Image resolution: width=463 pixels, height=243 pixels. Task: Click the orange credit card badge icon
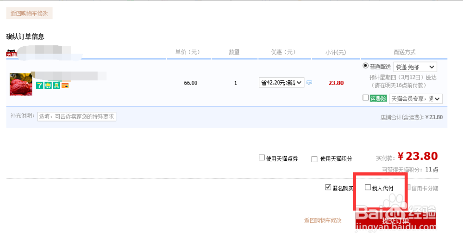65,85
